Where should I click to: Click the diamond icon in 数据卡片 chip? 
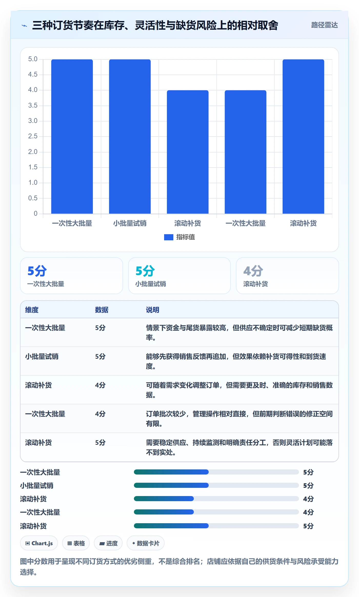pyautogui.click(x=134, y=543)
